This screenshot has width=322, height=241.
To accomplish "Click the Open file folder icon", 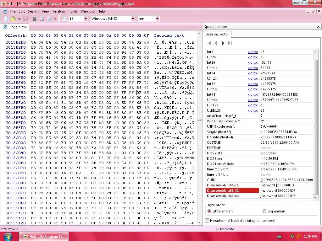I will tap(13, 19).
